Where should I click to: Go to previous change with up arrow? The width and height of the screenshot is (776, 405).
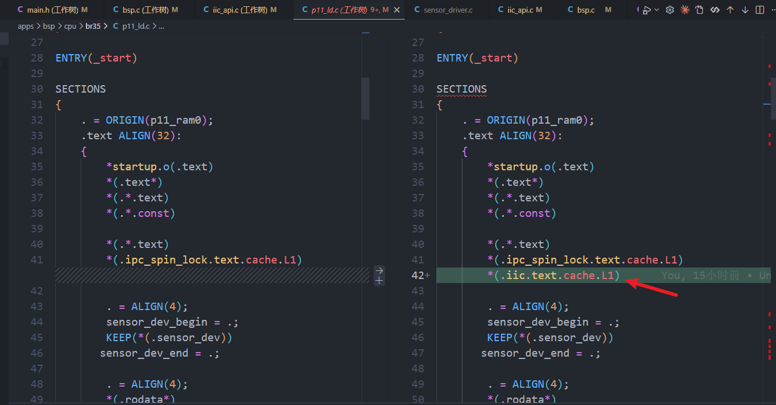coord(730,10)
